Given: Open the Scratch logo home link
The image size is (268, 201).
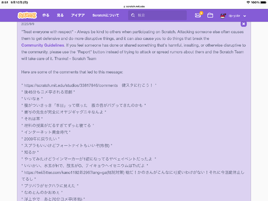Looking at the screenshot, I should coord(27,15).
